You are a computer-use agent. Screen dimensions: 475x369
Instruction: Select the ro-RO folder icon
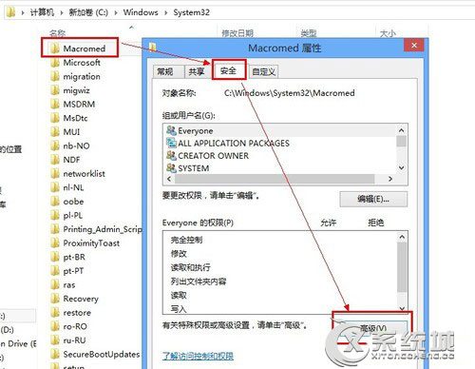click(55, 326)
